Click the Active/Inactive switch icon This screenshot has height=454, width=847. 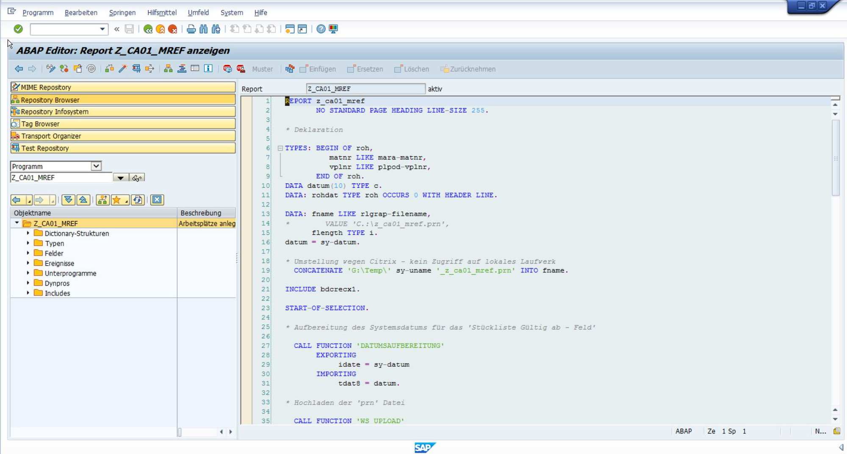(64, 69)
